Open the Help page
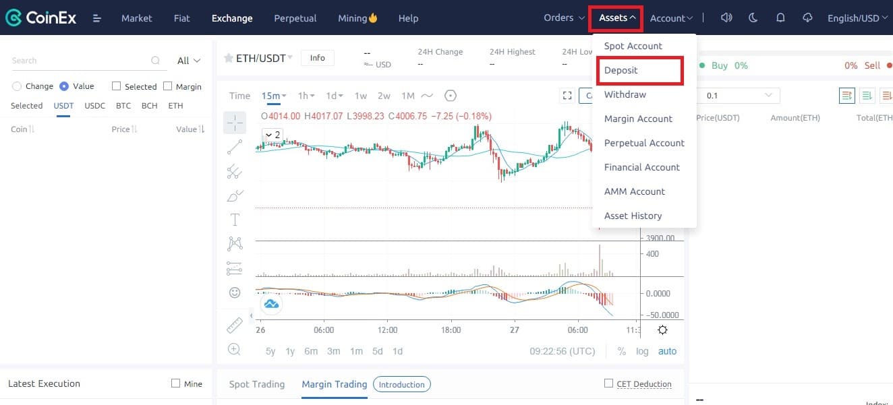 408,18
